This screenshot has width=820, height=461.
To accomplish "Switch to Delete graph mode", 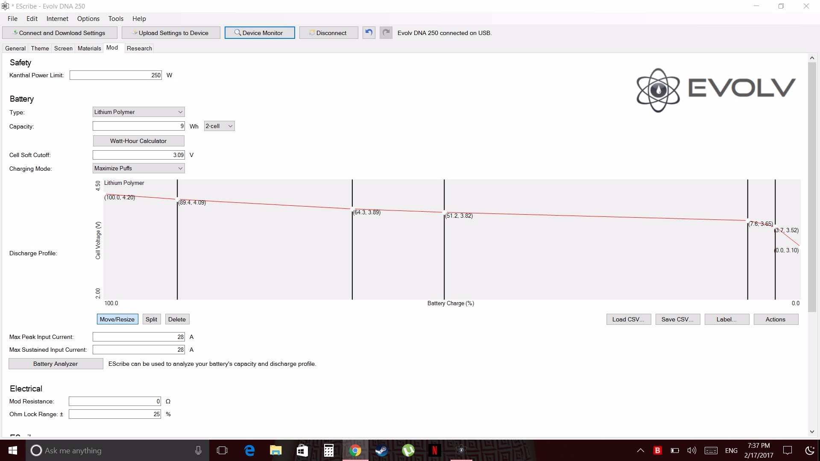I will 177,319.
